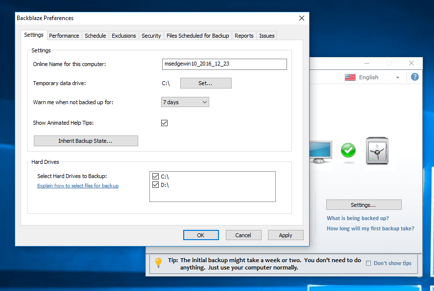
Task: Follow the What is being backed up link
Action: click(x=358, y=219)
